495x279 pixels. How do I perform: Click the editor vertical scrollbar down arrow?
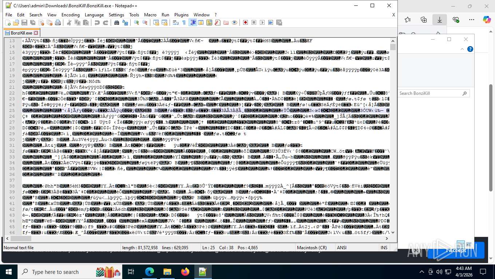pos(393,233)
